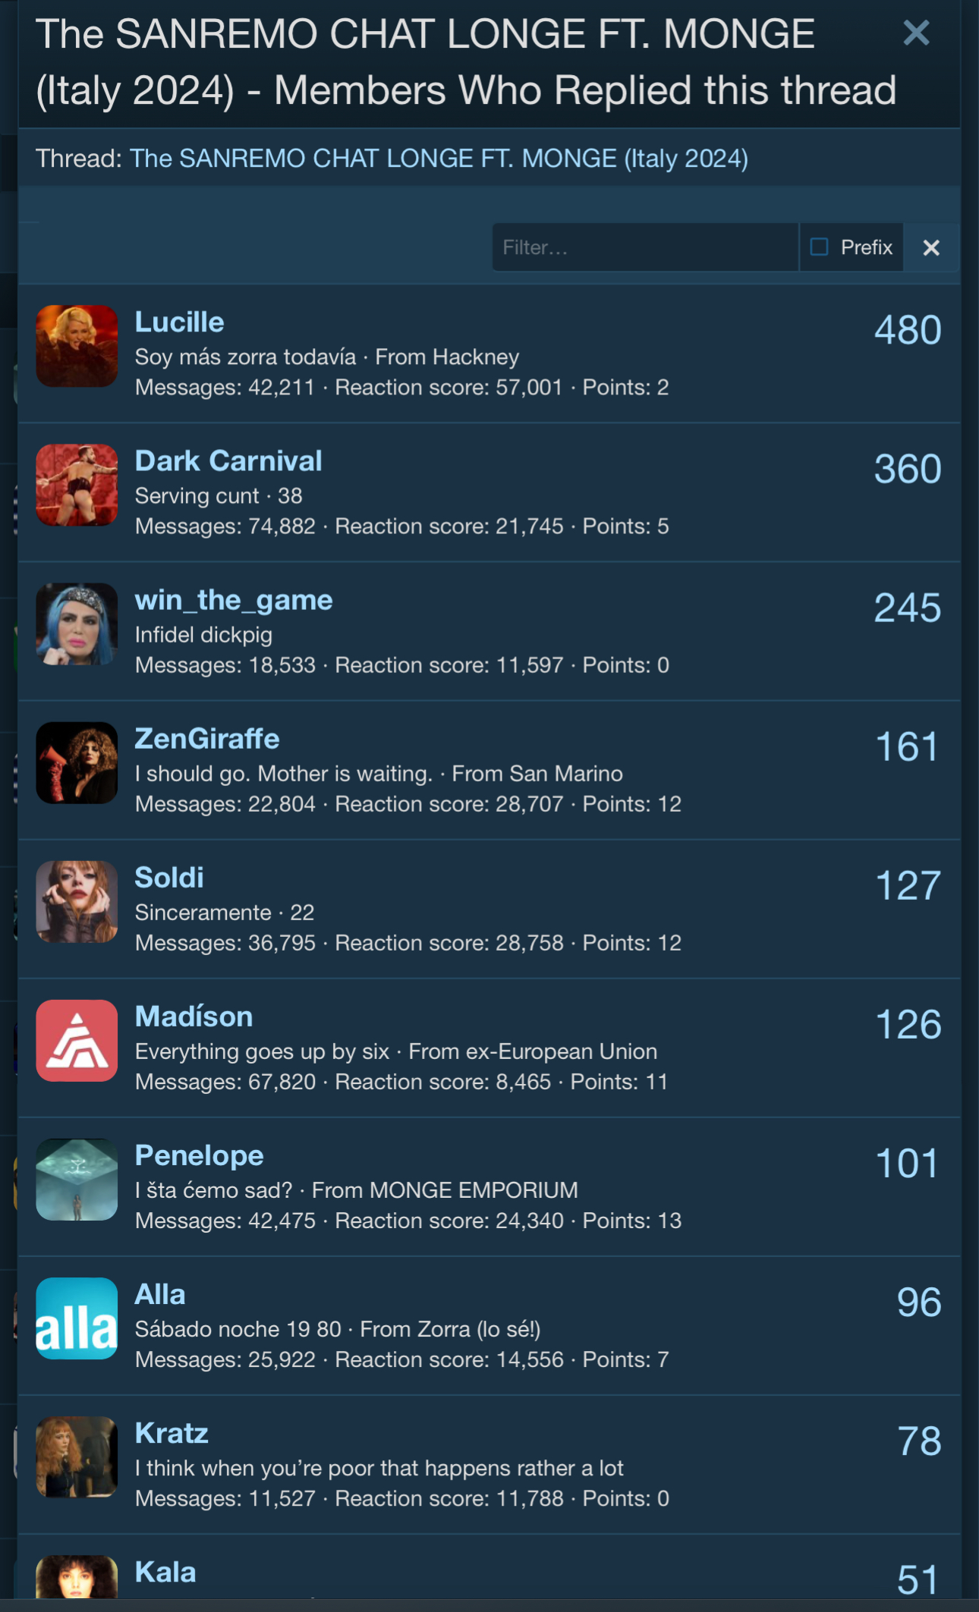Open Madíson's red logo avatar
979x1612 pixels.
77,1040
